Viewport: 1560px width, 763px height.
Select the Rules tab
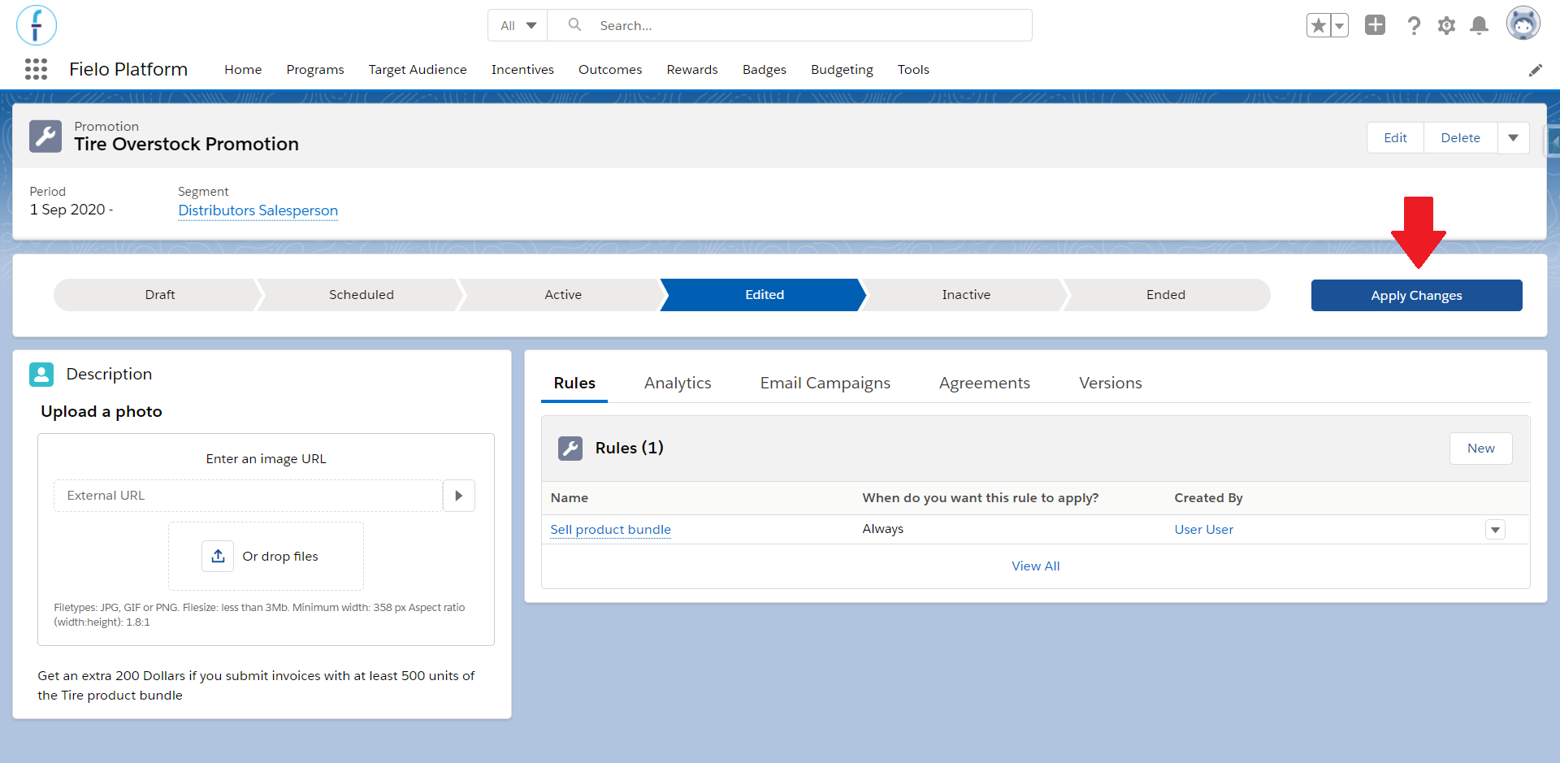pos(574,383)
